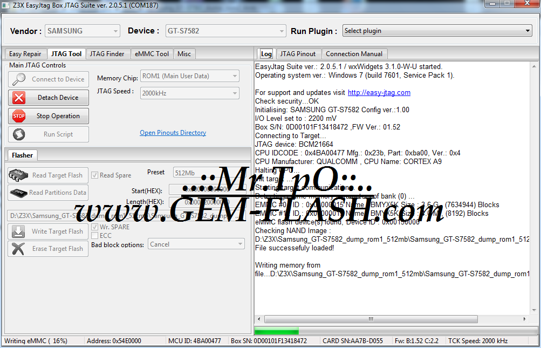541x348 pixels.
Task: Open the Vendor SAMSUNG dropdown
Action: 83,31
